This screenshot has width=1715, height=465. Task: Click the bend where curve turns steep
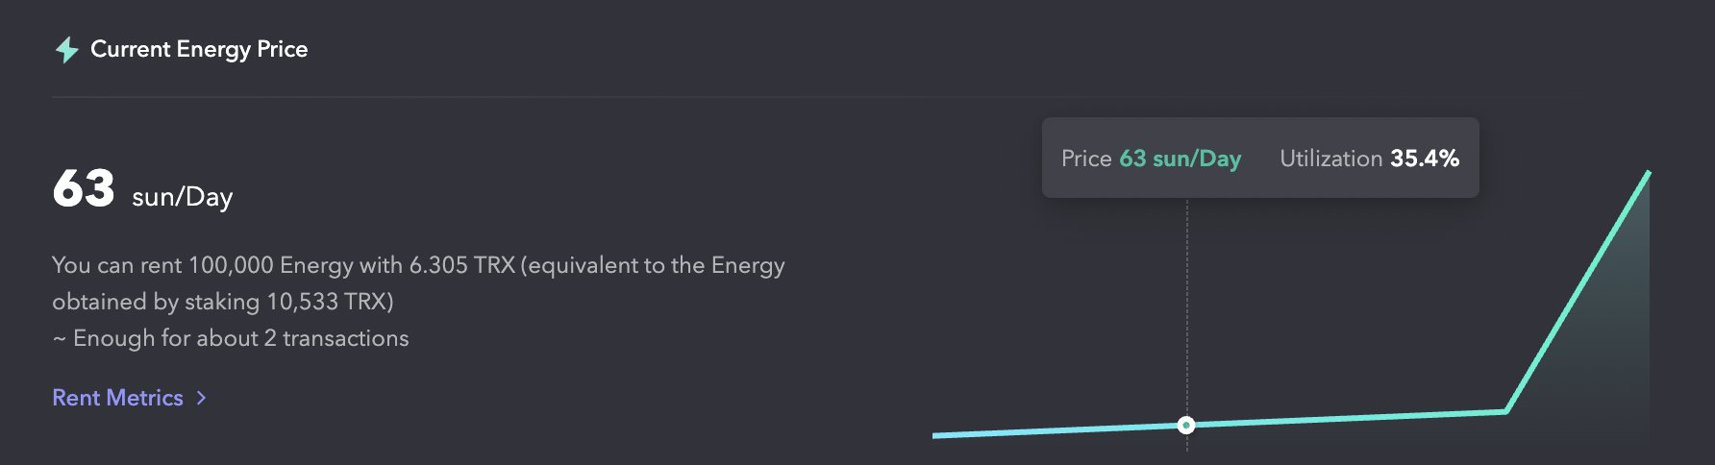(1505, 411)
